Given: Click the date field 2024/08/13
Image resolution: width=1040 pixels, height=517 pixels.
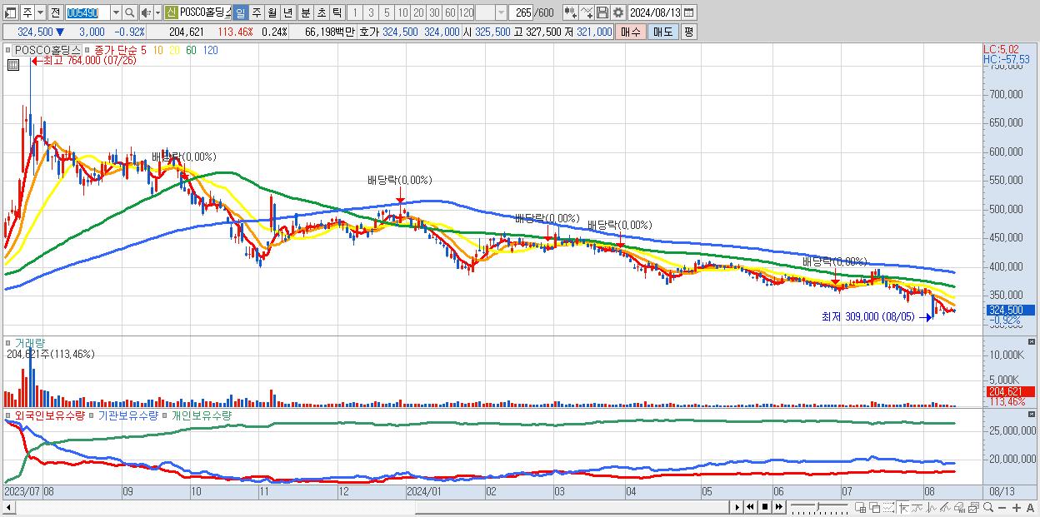Looking at the screenshot, I should pos(655,12).
